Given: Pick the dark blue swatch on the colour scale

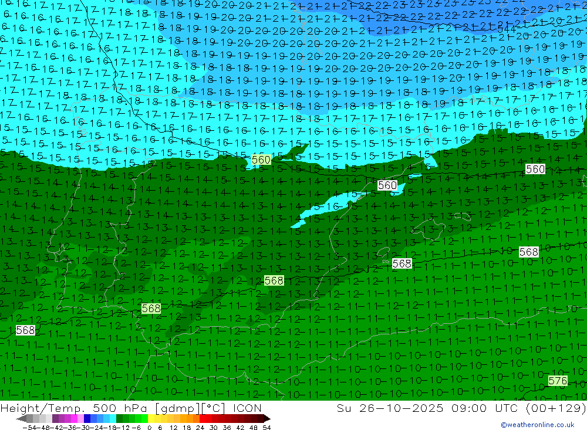Looking at the screenshot, I should pos(87,418).
